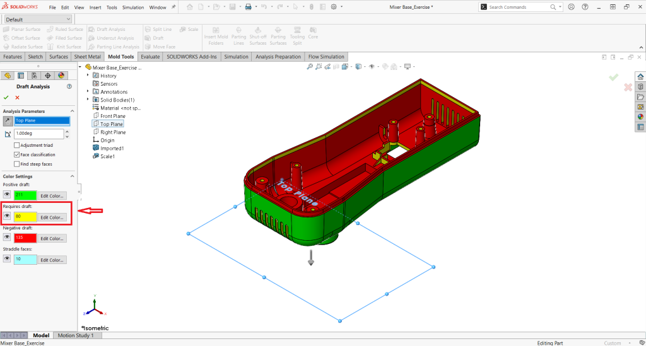This screenshot has height=346, width=646.
Task: Collapse the Analysis Parameters section
Action: pos(71,112)
